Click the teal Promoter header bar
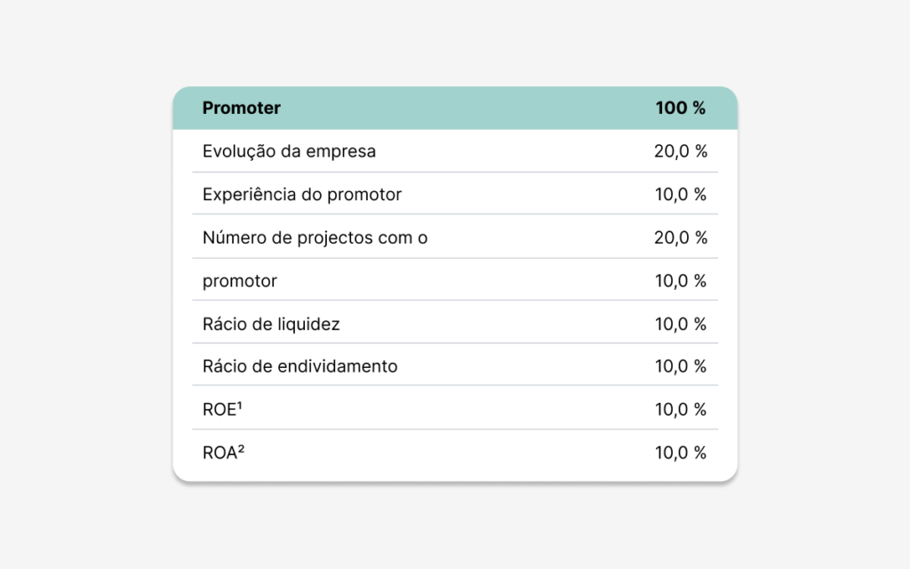 (x=455, y=108)
